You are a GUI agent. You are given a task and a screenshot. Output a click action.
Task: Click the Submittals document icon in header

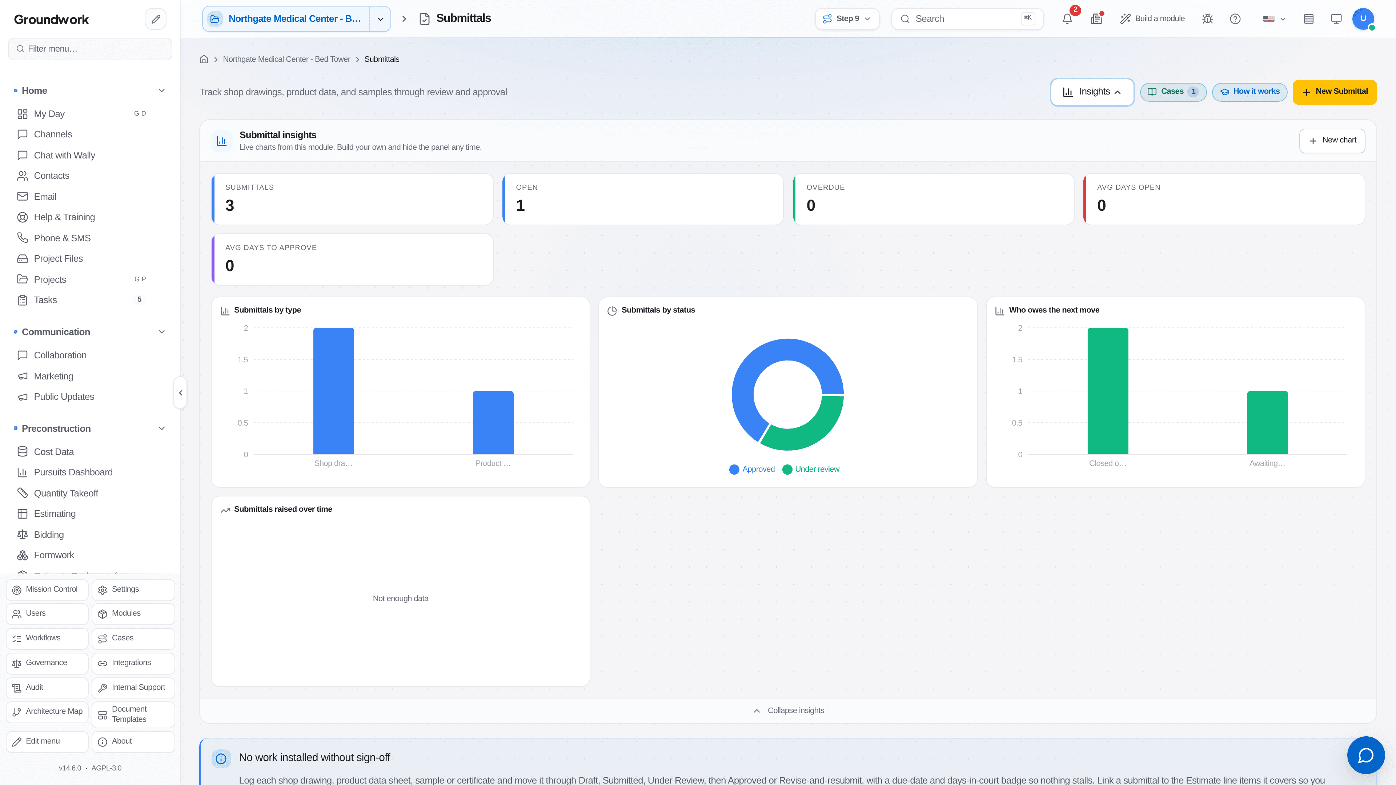click(x=424, y=19)
